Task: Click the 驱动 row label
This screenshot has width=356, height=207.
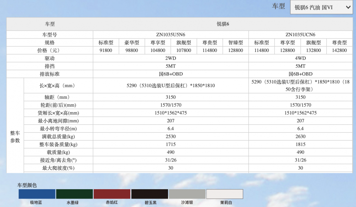Action: 50,58
